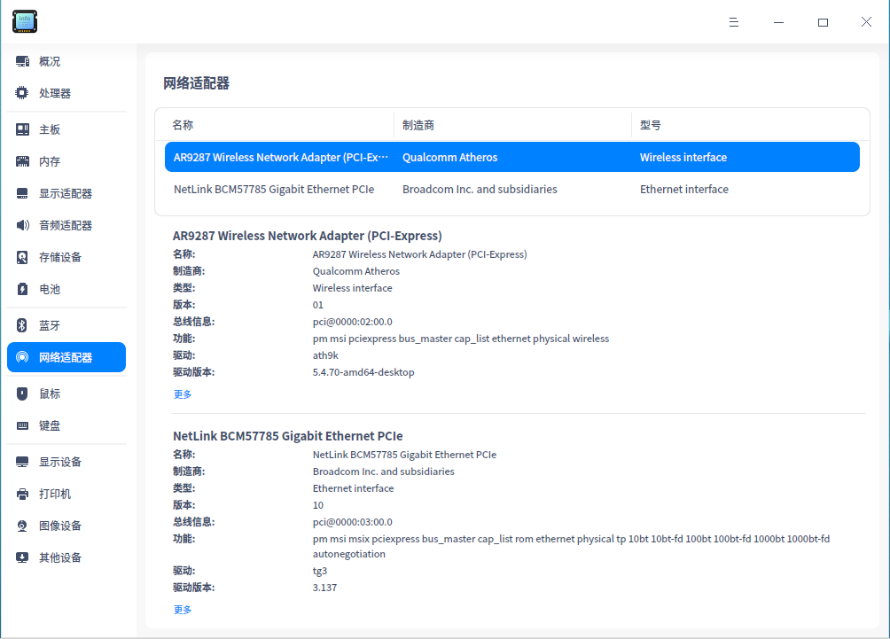Open the 电池 battery icon
The width and height of the screenshot is (890, 639).
(22, 289)
